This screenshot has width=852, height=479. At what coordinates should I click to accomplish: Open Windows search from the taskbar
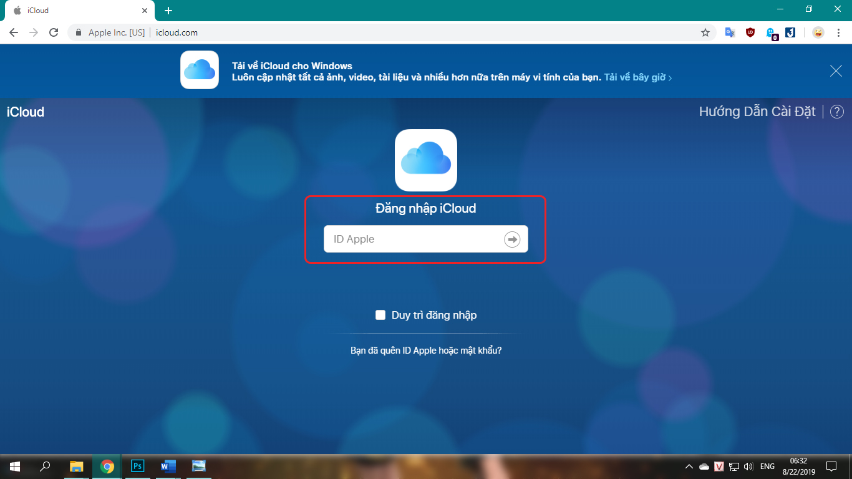click(45, 467)
